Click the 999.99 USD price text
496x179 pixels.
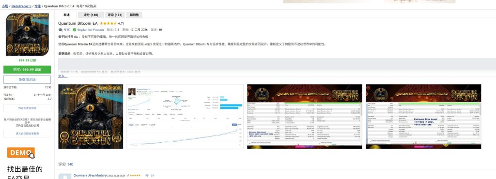tap(27, 60)
